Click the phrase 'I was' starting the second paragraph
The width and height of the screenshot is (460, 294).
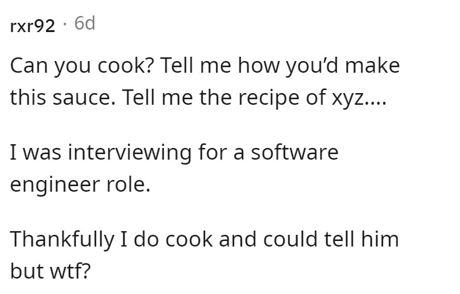(x=36, y=152)
